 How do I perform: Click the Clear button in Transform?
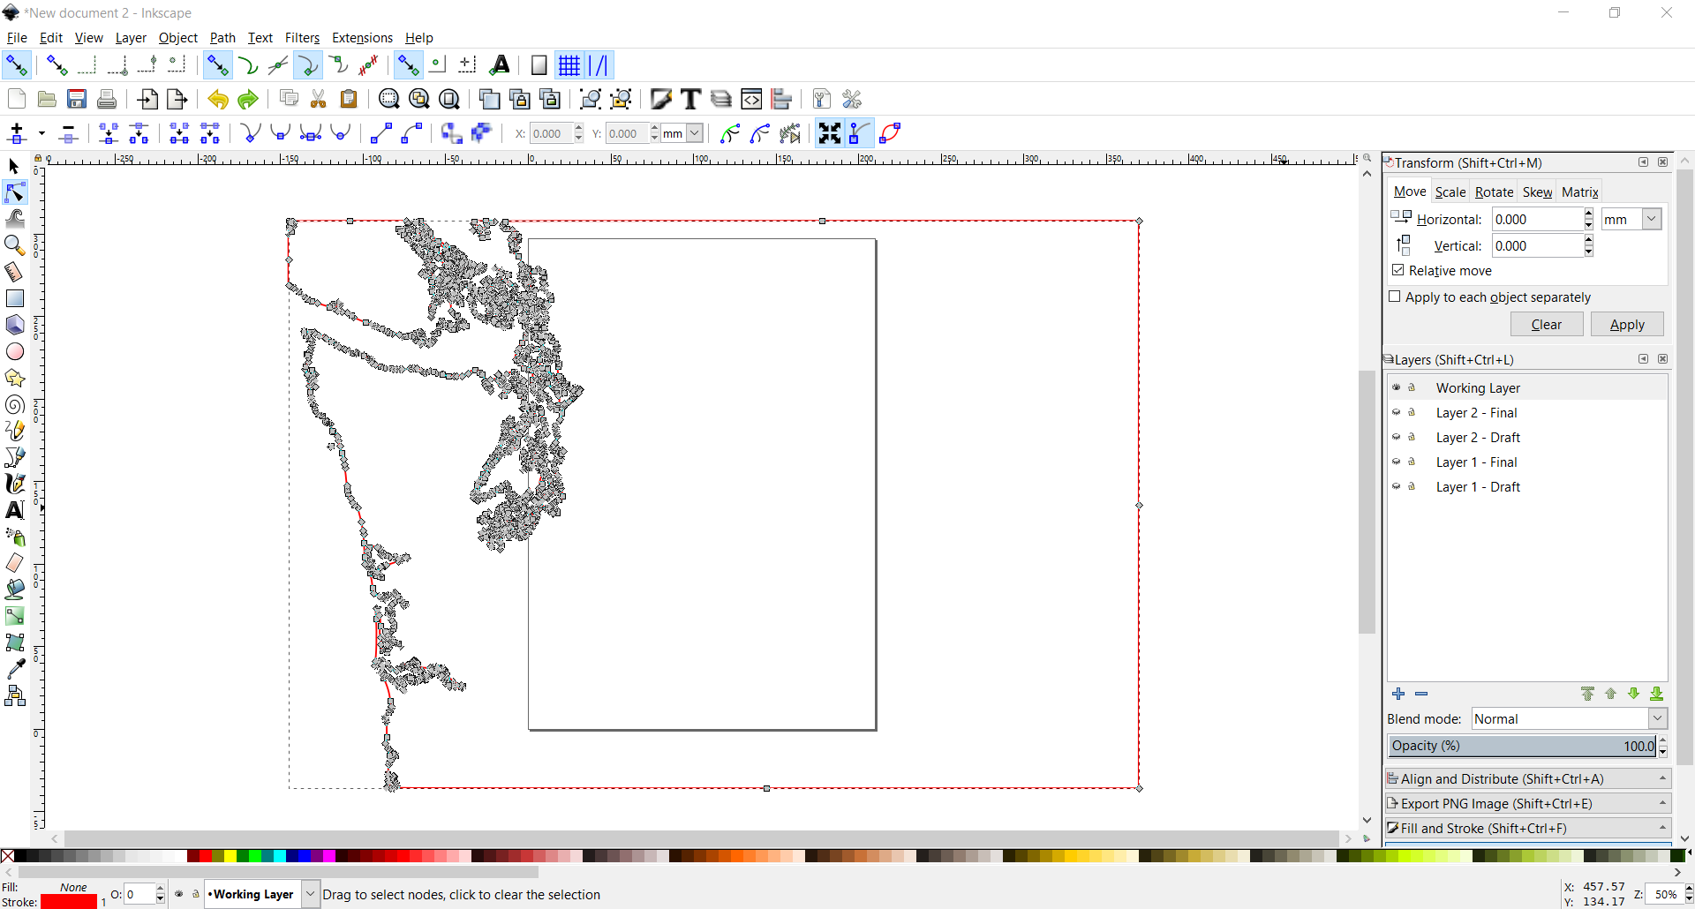click(1546, 324)
